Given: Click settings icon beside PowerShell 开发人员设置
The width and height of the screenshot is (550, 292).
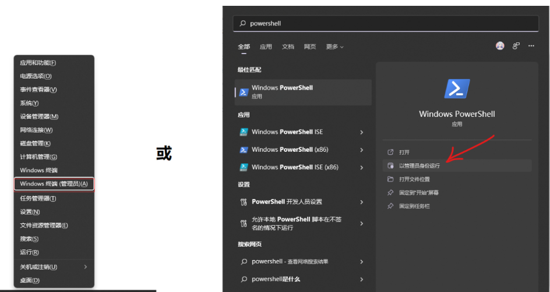Looking at the screenshot, I should coord(244,202).
